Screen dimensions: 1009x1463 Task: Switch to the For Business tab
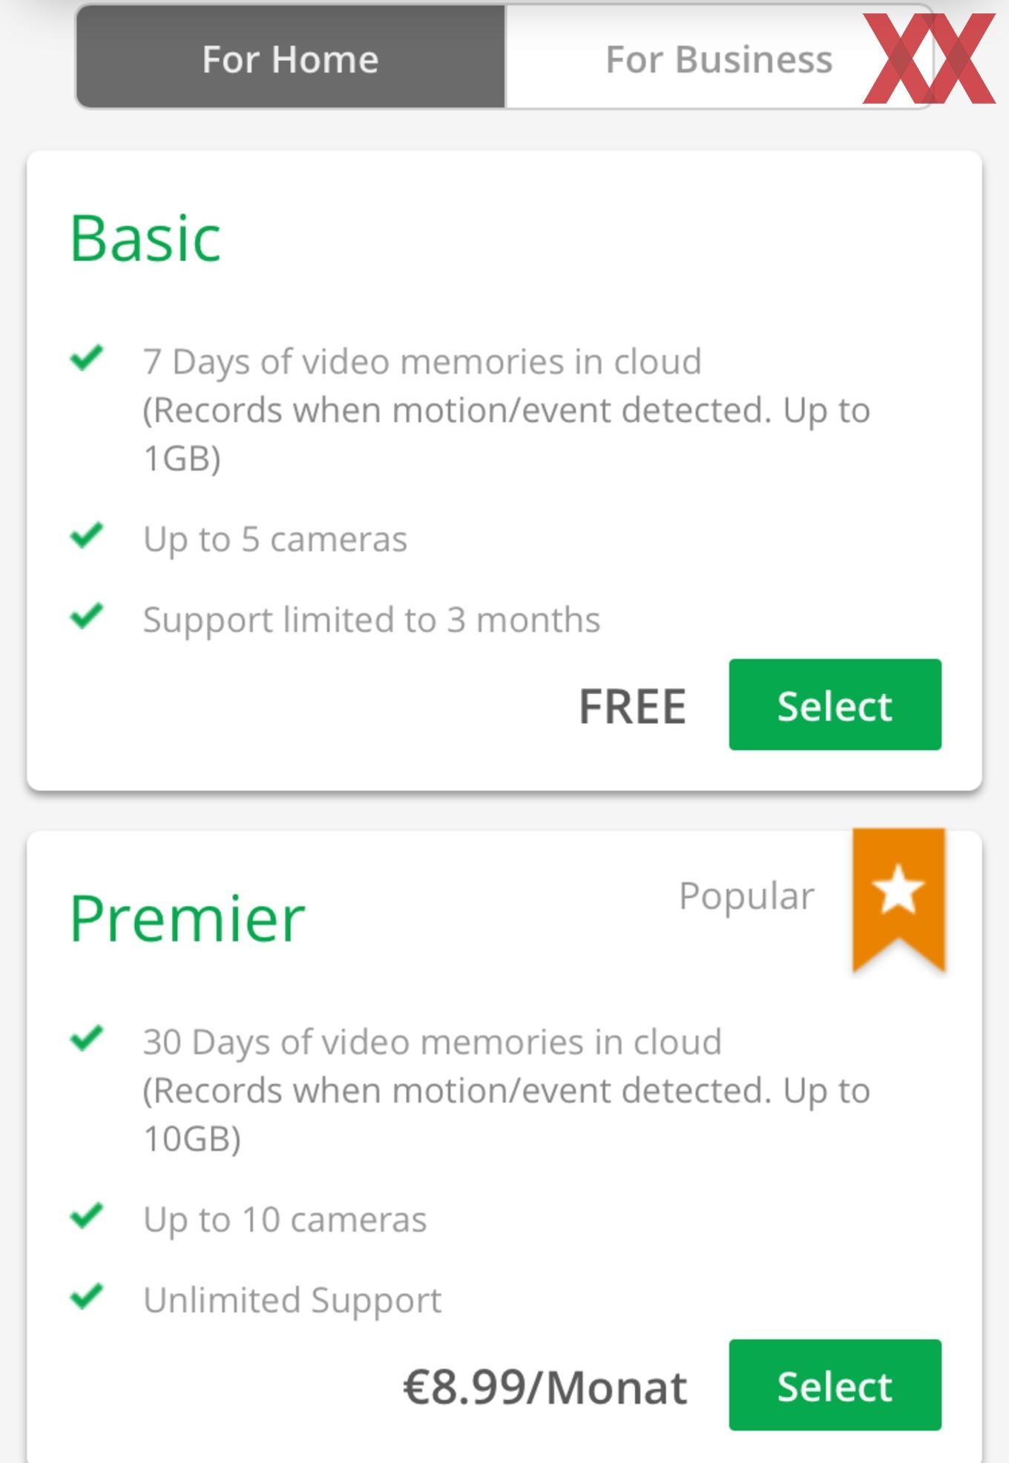(x=718, y=59)
